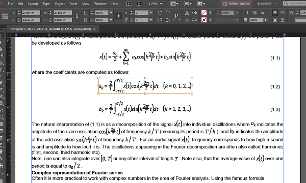Image resolution: width=306 pixels, height=183 pixels.
Task: Toggle constrain proportions for scaling
Action: click(118, 16)
